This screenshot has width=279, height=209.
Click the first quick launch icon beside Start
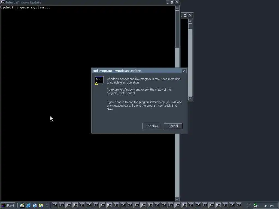(22, 205)
